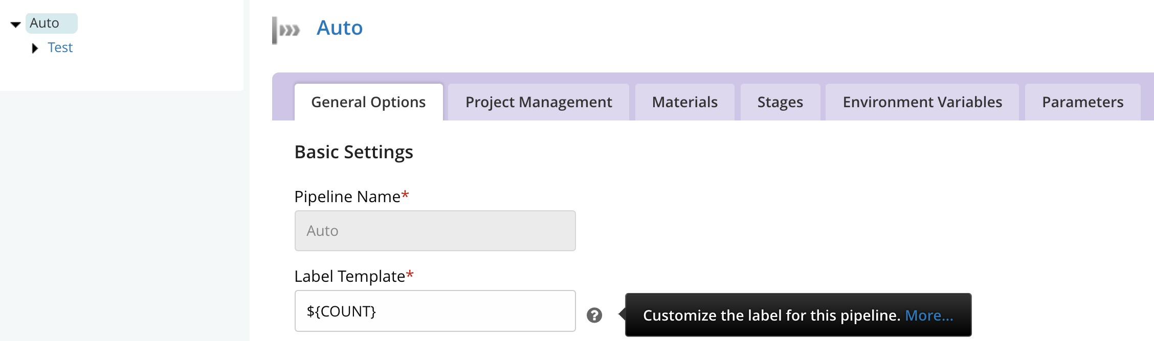Click the disabled Pipeline Name field
The image size is (1154, 341).
coord(435,231)
